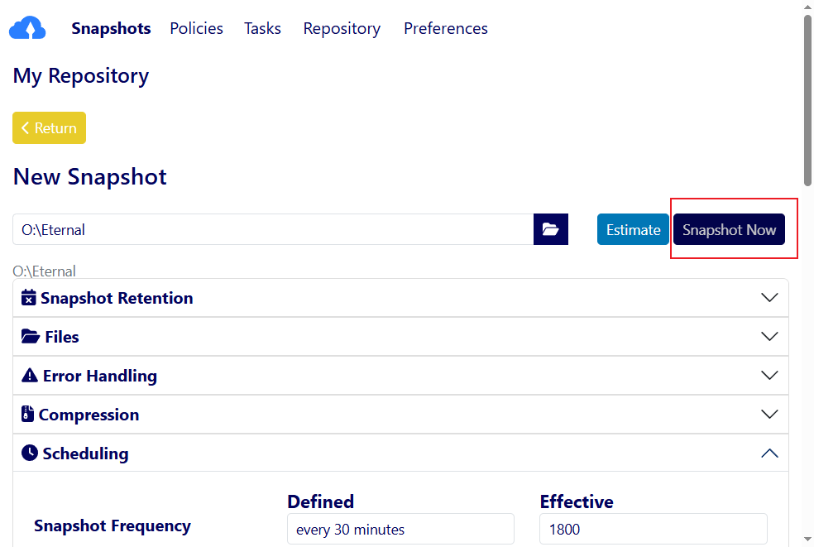814x547 pixels.
Task: Click the Snapshot Retention calendar icon
Action: pos(29,298)
